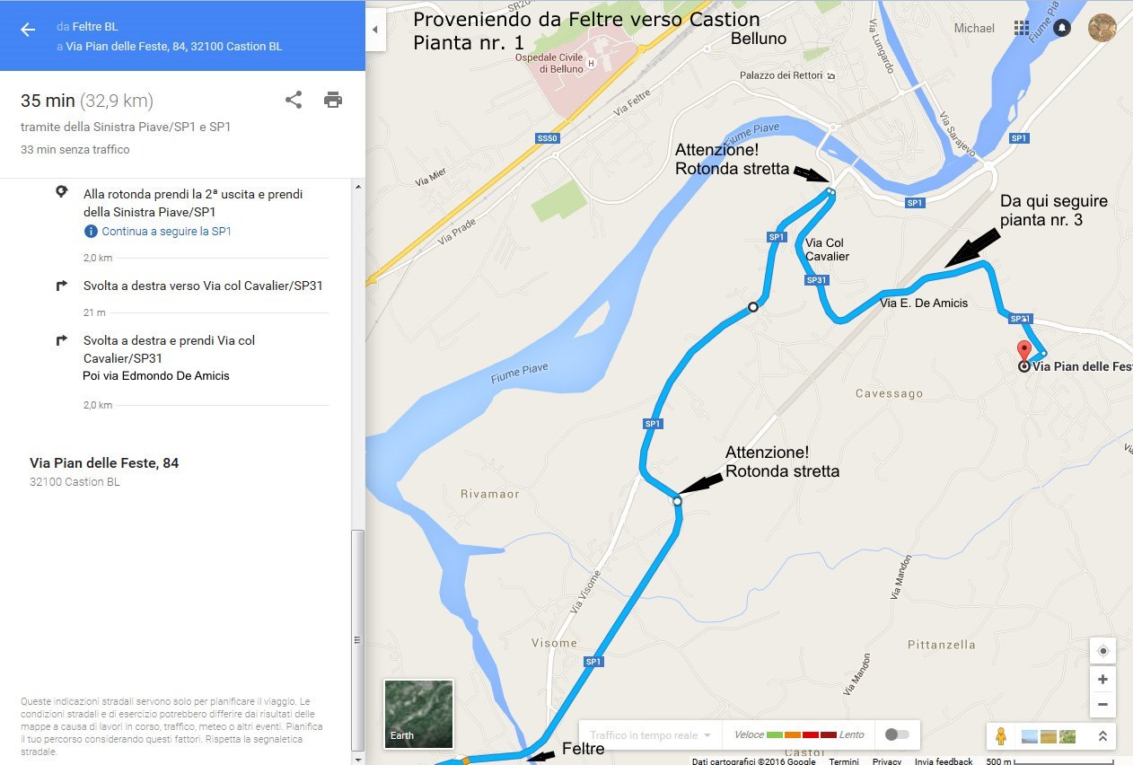1133x765 pixels.
Task: Click the Termini link at bottom
Action: 844,761
